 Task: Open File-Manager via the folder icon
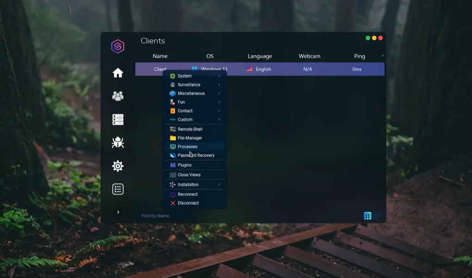(x=173, y=138)
